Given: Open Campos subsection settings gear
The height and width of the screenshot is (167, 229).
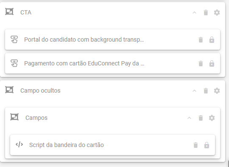Looking at the screenshot, I should (x=212, y=118).
